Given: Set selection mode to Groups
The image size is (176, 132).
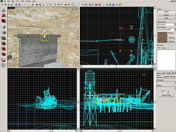Looking at the screenshot, I should (x=166, y=12).
